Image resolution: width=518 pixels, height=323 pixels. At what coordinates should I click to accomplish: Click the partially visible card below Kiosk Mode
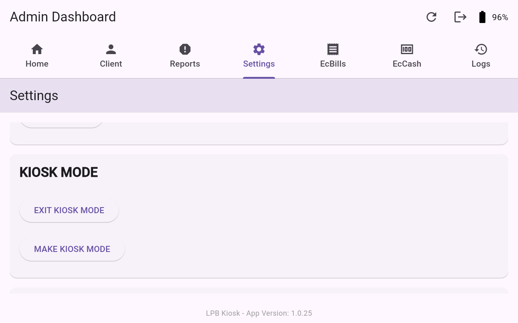[x=259, y=291]
